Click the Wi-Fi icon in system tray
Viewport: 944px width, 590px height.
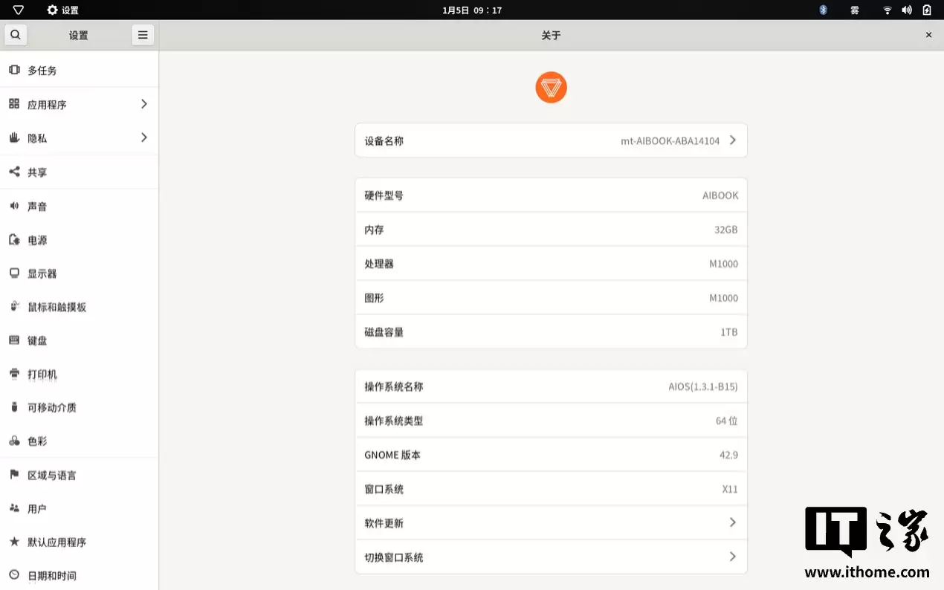point(887,10)
